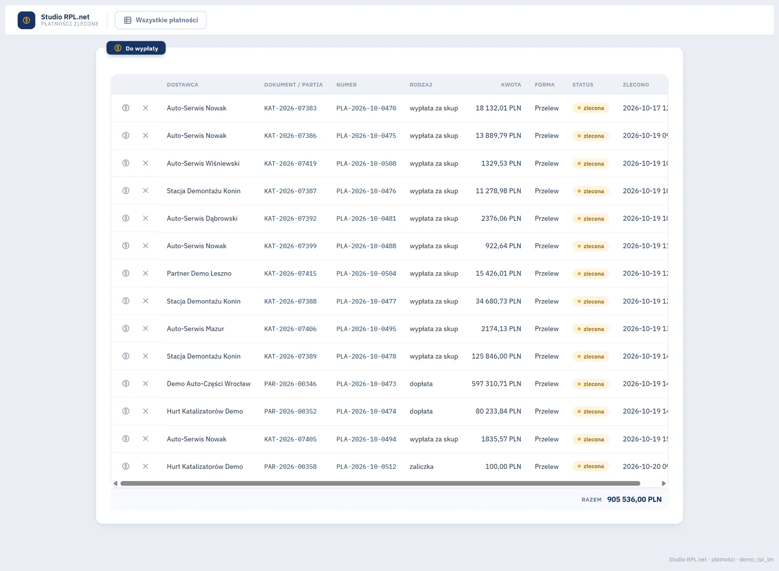
Task: Click payout icon for Auto-Serwis Dąbrowski row
Action: 126,218
